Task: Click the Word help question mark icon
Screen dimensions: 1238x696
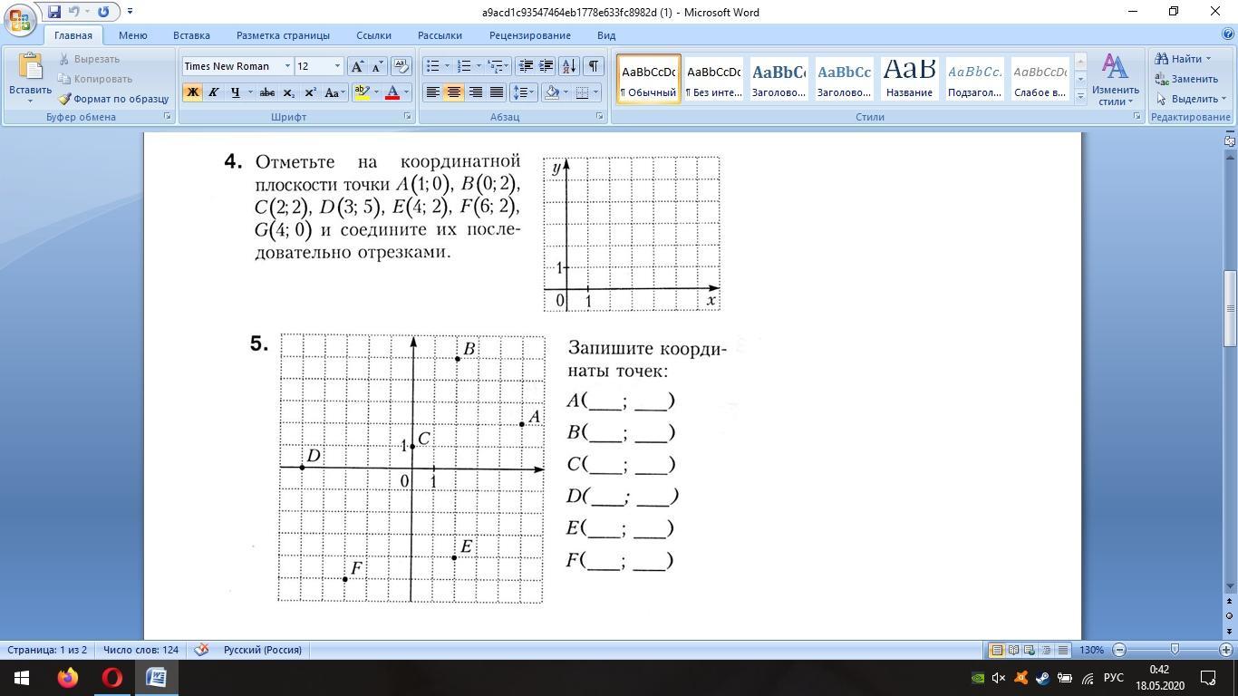Action: (1226, 35)
